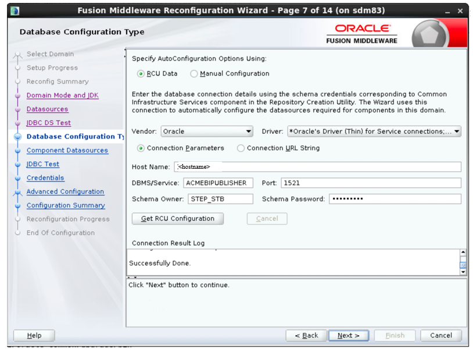Close the Reconfiguration Wizard window
473x352 pixels.
tap(460, 11)
